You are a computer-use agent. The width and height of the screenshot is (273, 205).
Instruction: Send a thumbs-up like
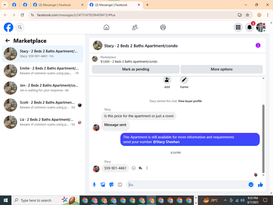260,185
